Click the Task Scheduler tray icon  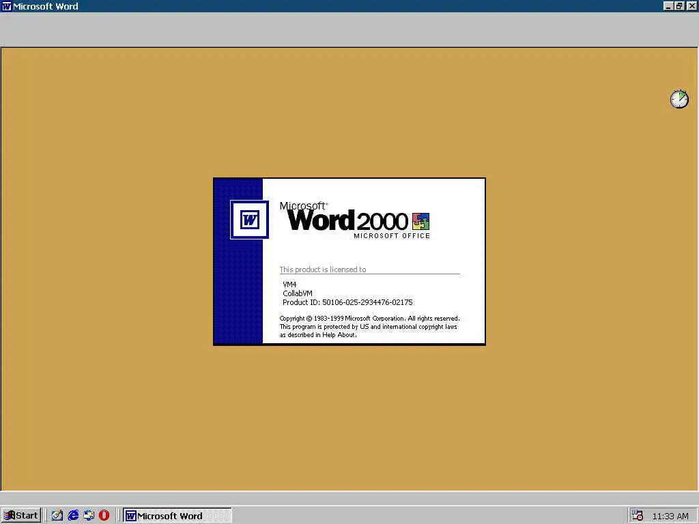coord(638,516)
